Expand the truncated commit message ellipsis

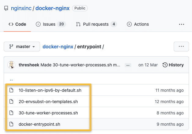(128, 65)
